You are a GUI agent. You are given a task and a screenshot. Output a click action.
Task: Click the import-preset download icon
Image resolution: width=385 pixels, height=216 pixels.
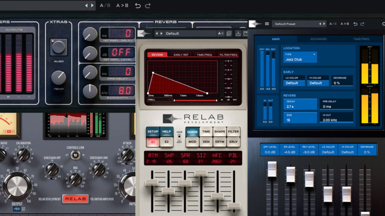click(x=237, y=33)
